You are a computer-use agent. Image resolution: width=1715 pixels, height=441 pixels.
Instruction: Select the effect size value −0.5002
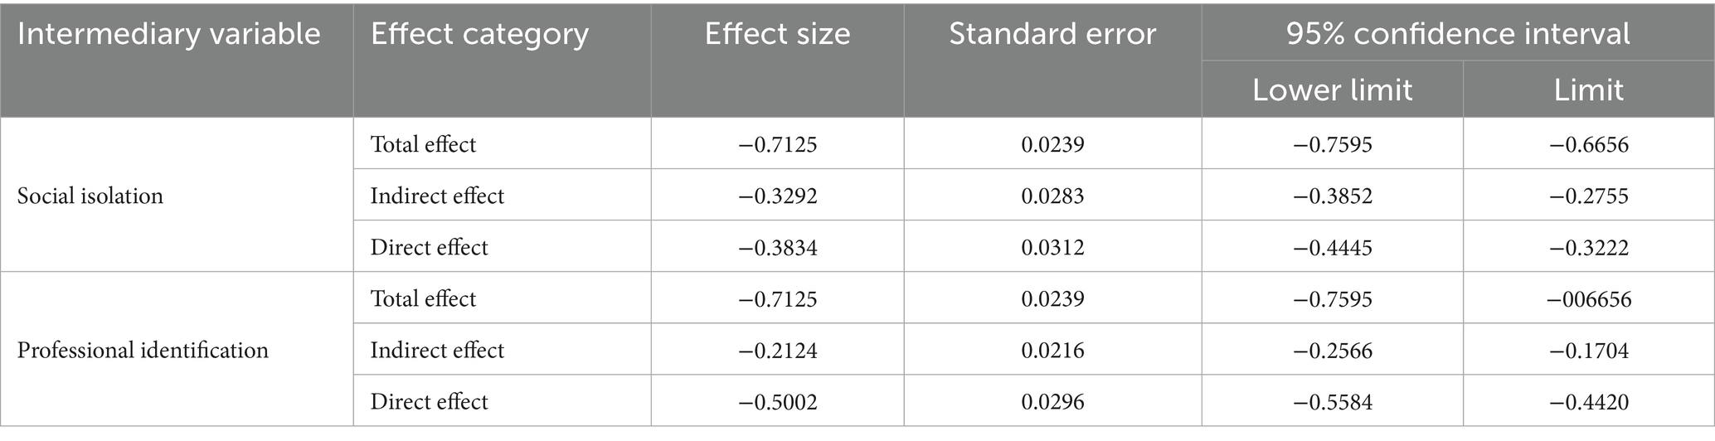click(x=777, y=401)
